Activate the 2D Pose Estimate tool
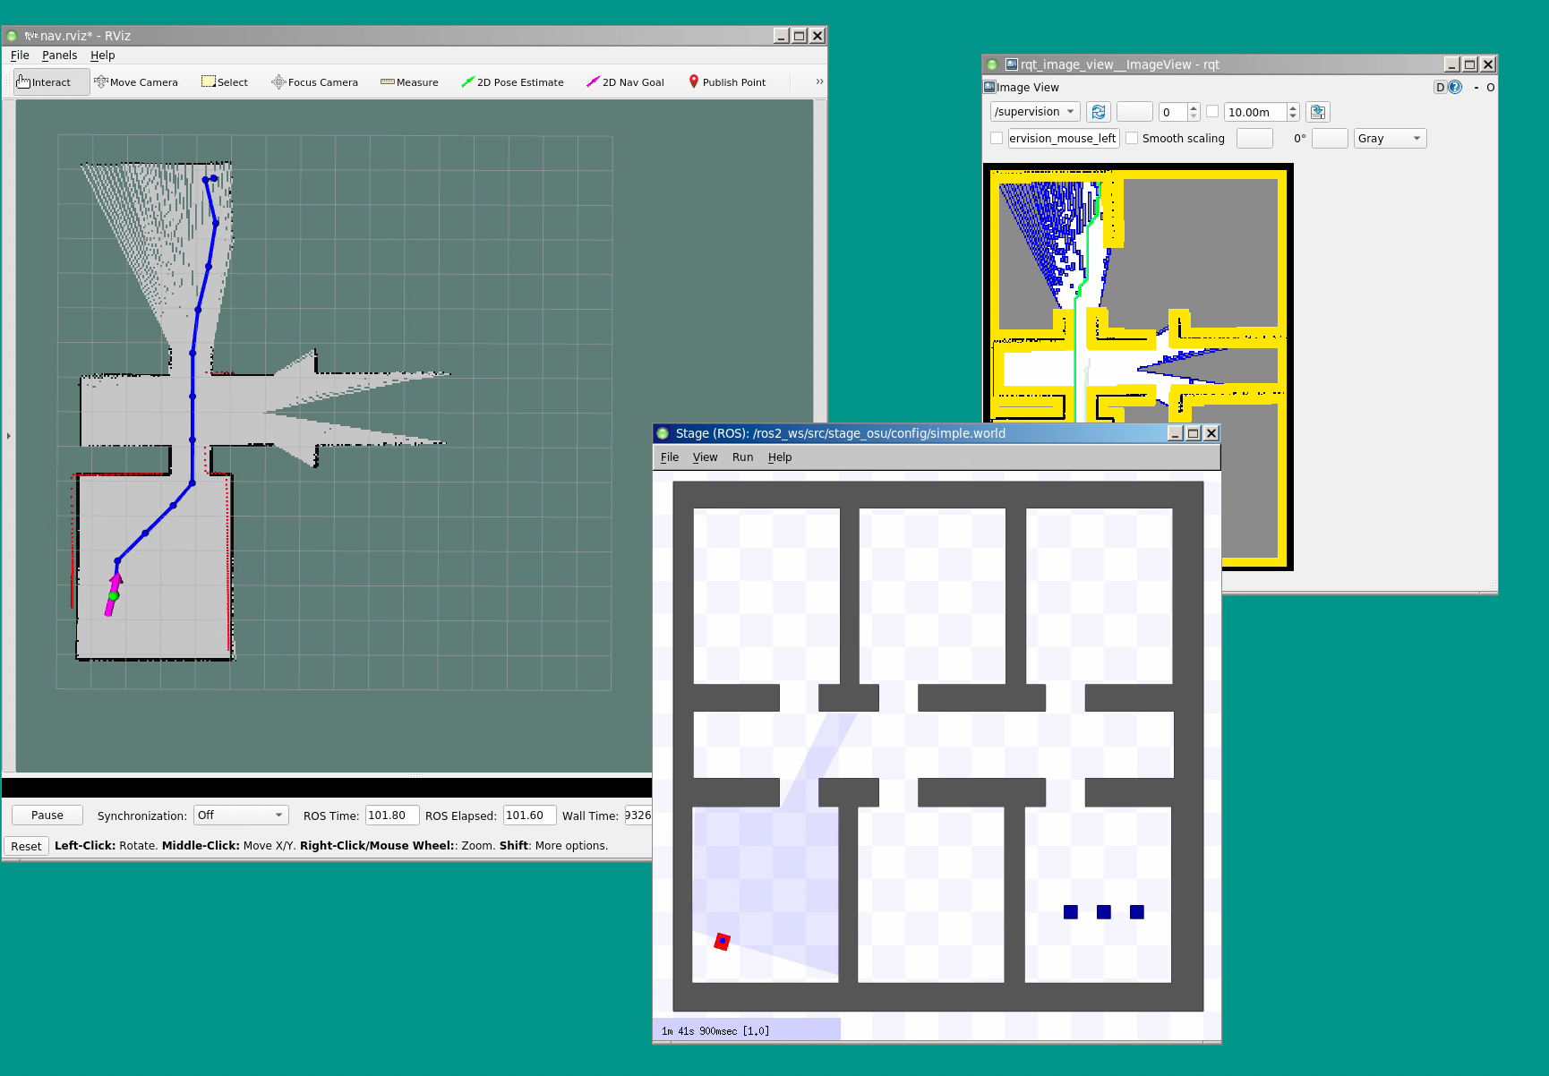1549x1076 pixels. click(x=512, y=82)
